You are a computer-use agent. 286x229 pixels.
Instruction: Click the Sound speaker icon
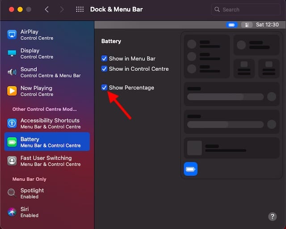pyautogui.click(x=12, y=72)
